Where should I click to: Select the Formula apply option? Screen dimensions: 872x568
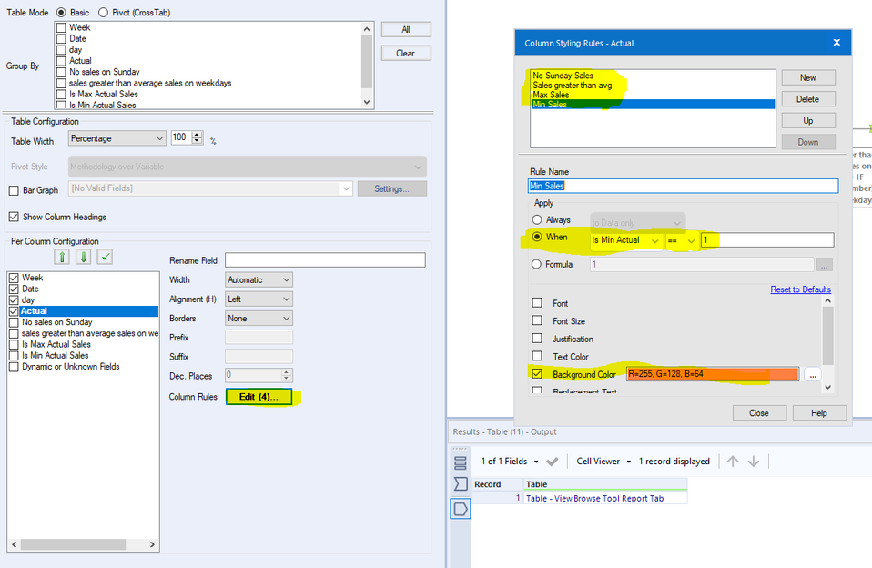(537, 264)
